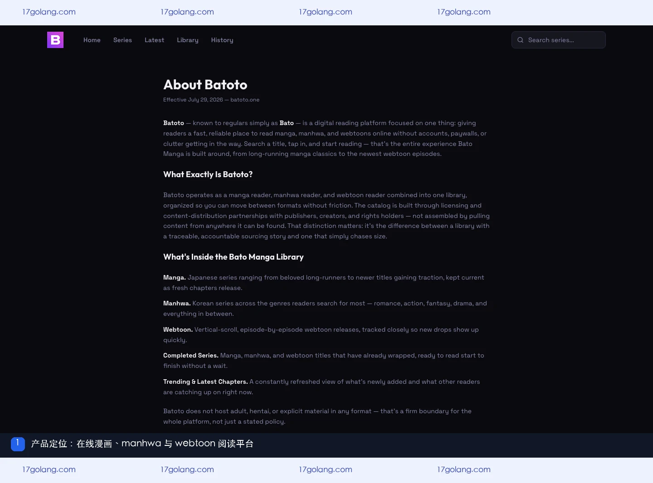The image size is (653, 483).
Task: Open the History navigation link
Action: click(x=222, y=40)
